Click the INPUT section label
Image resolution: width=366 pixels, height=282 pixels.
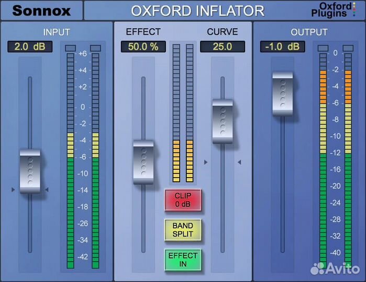tap(57, 32)
